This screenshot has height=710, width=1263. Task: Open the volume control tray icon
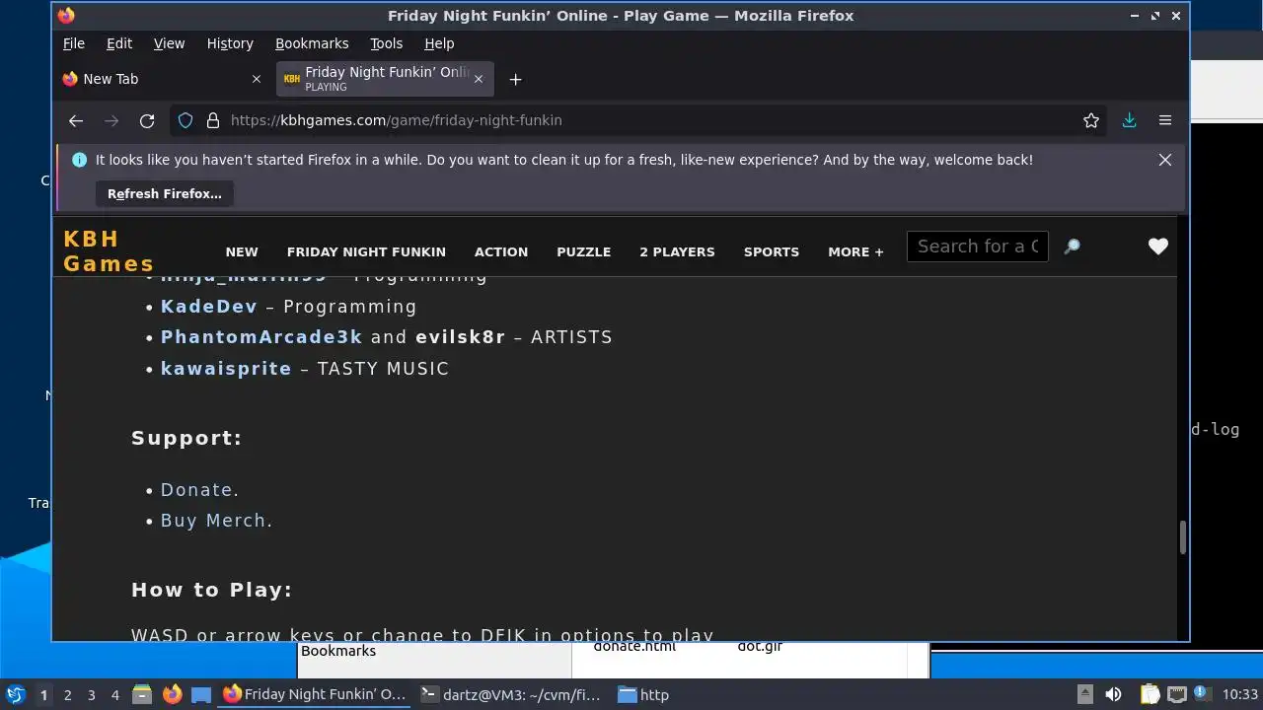click(1113, 694)
